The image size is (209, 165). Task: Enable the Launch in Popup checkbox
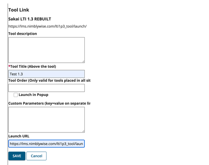click(15, 95)
